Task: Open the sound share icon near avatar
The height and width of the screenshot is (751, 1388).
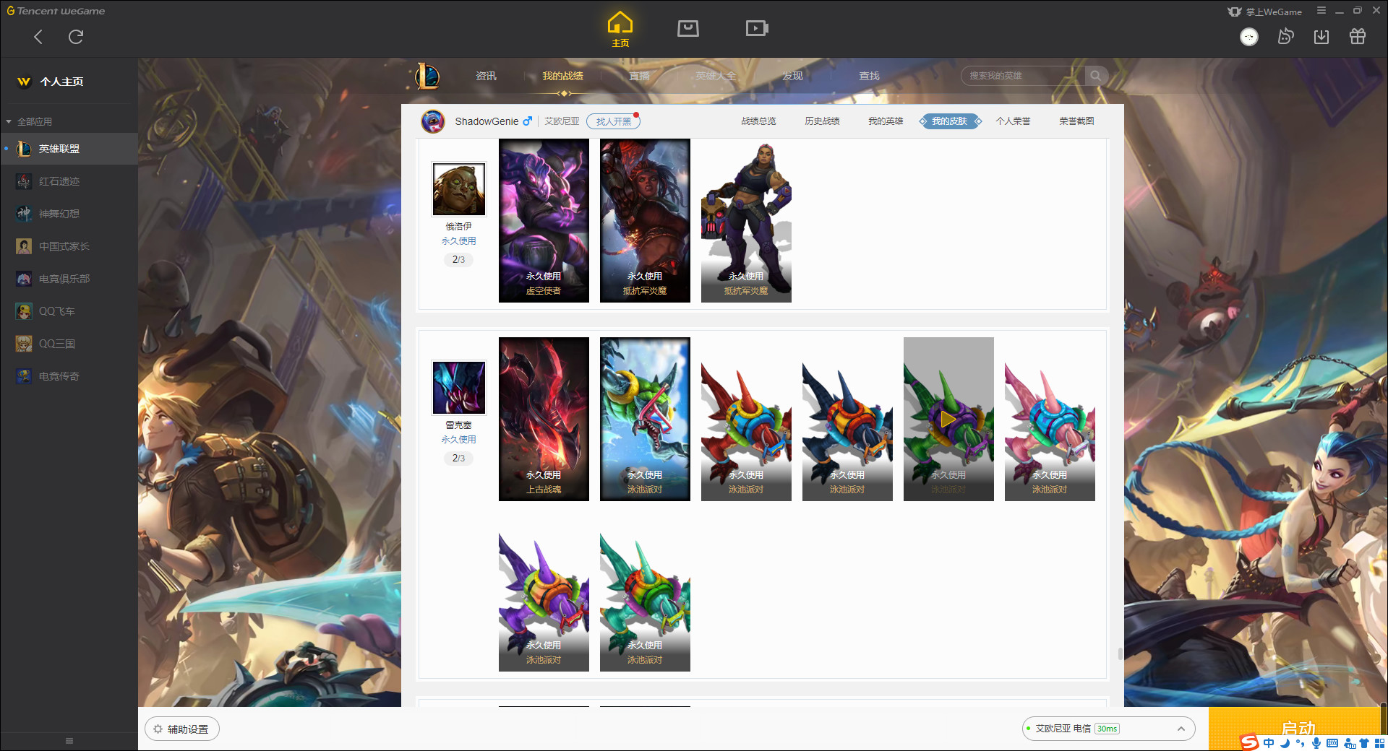Action: (1285, 36)
